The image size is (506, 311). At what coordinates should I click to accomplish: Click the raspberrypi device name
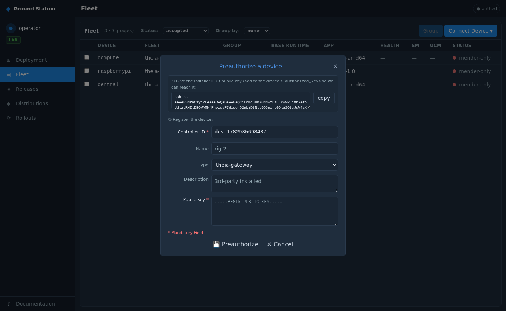[x=114, y=71]
